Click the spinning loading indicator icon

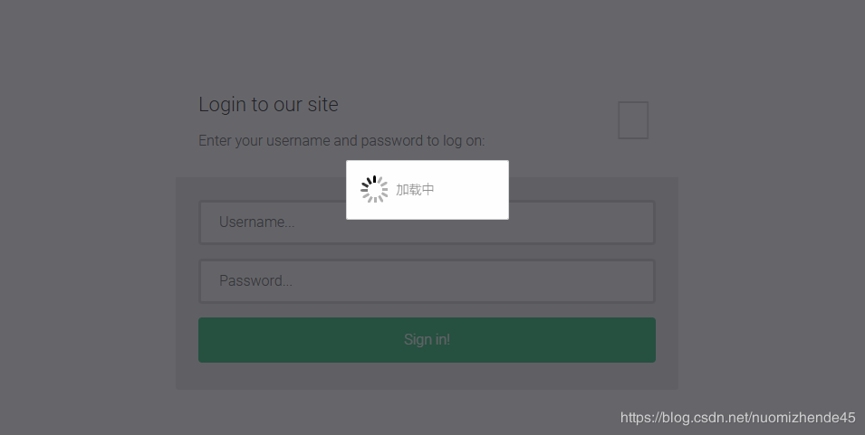[374, 189]
